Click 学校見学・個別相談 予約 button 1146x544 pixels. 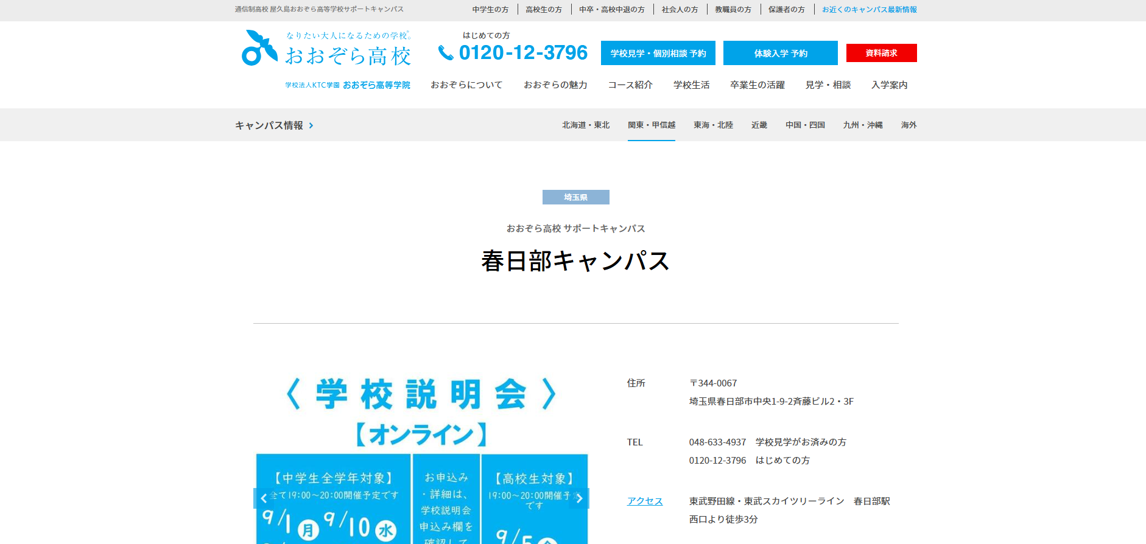click(658, 53)
